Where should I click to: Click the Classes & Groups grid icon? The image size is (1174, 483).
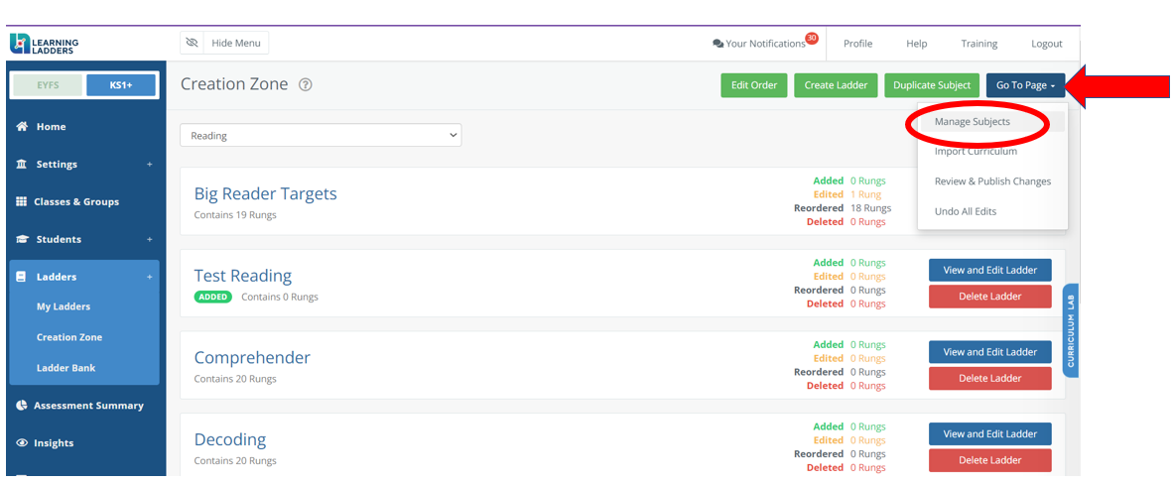pyautogui.click(x=21, y=201)
